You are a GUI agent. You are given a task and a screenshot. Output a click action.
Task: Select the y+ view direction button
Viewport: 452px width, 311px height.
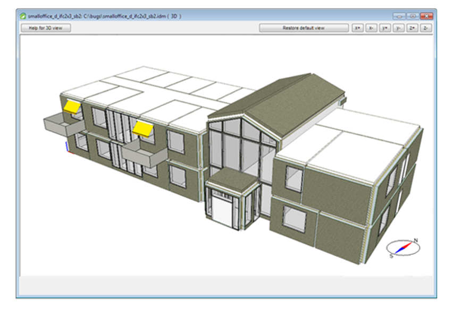[x=384, y=28]
